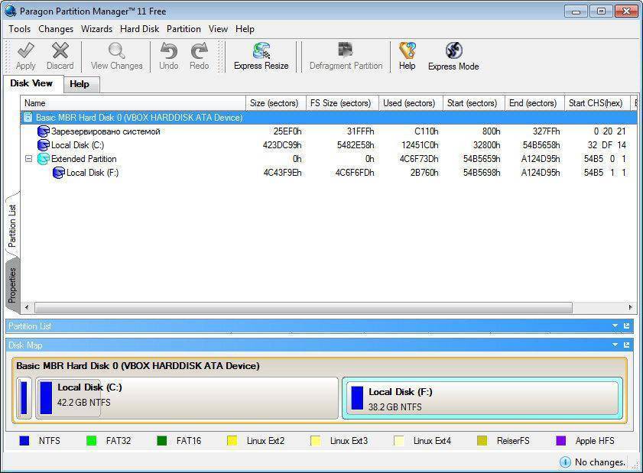The height and width of the screenshot is (473, 643).
Task: Select Local Disk (F:) block in Disk Map
Action: (482, 398)
